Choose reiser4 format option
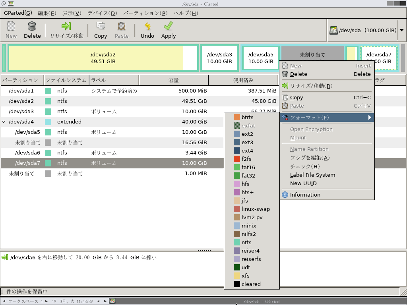This screenshot has width=407, height=305. coord(252,251)
